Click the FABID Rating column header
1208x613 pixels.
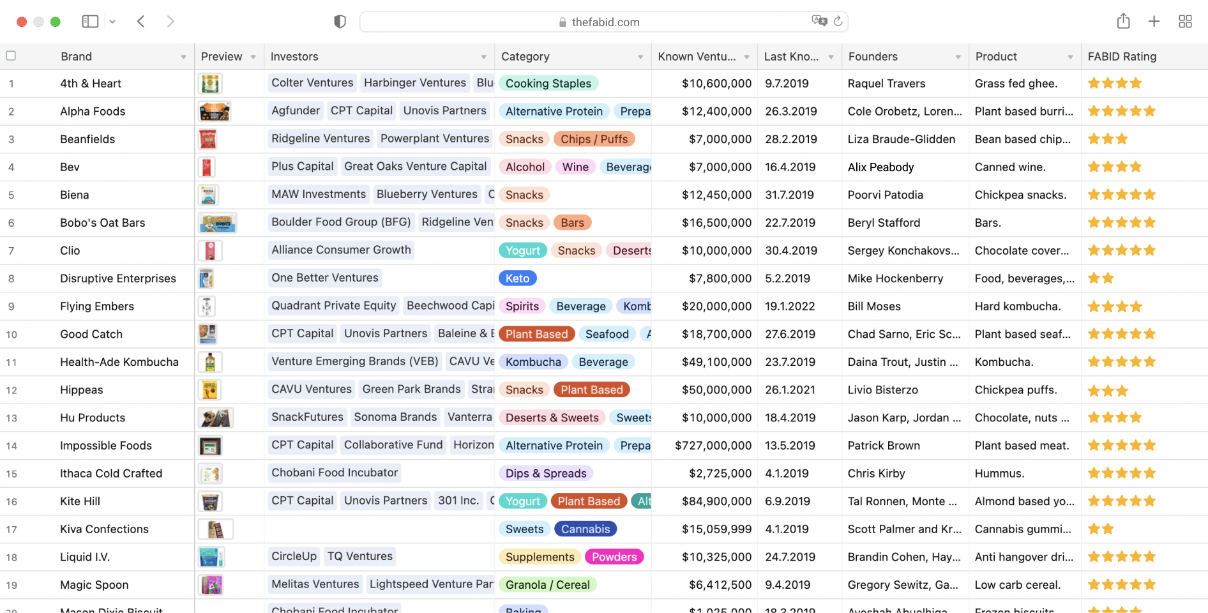click(x=1144, y=56)
